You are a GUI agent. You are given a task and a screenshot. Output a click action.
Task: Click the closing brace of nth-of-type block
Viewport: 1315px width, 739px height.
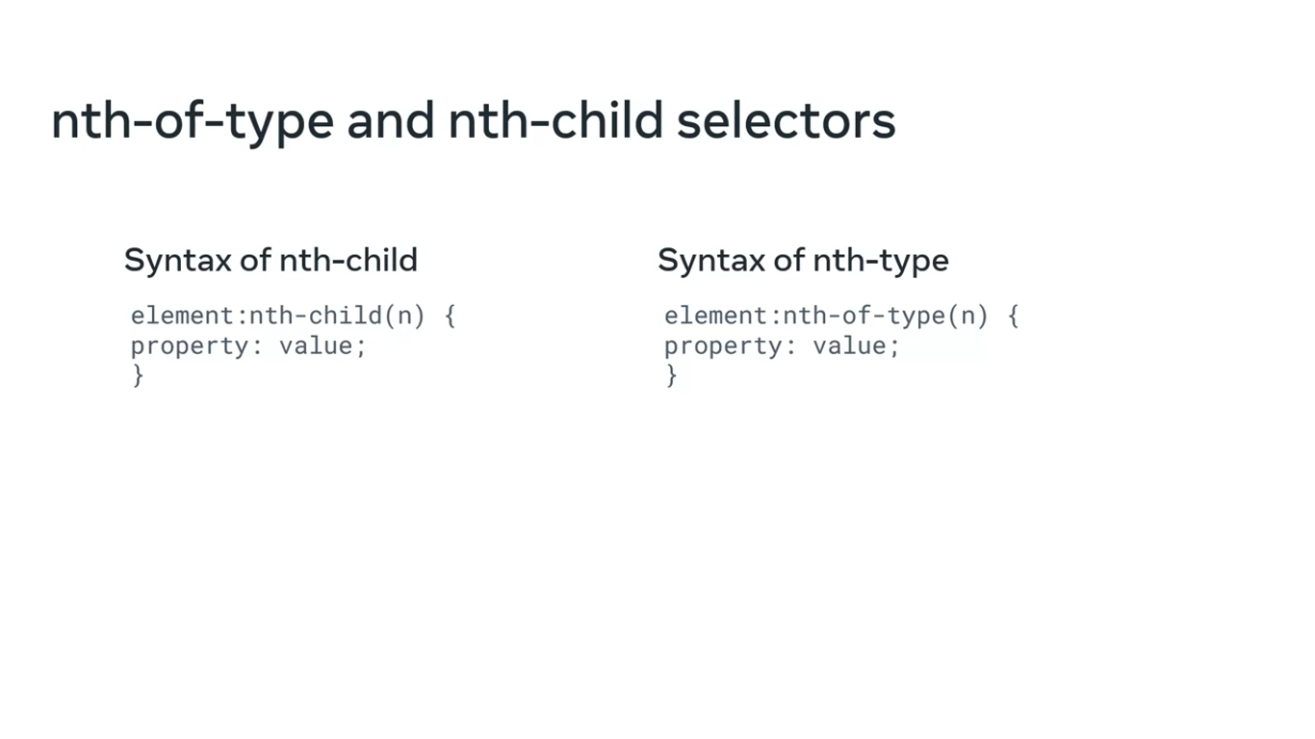tap(671, 375)
